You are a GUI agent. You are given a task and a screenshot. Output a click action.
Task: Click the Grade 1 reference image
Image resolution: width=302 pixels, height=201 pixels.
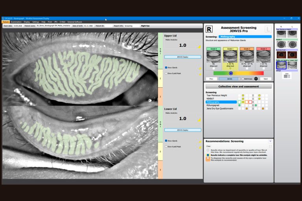pos(230,57)
